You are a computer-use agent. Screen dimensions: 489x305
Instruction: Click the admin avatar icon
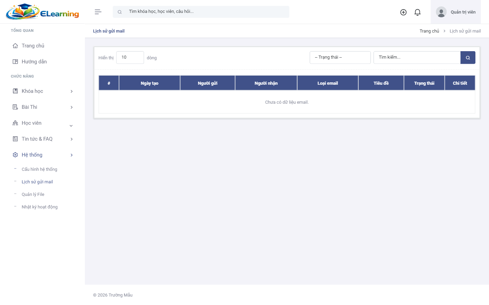[441, 12]
